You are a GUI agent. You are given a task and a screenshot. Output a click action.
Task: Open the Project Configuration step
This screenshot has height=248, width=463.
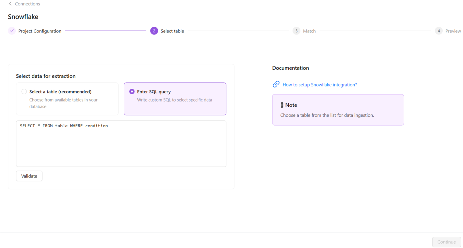(40, 31)
